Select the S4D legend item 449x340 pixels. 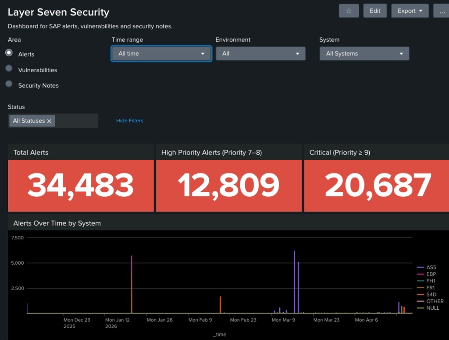tap(431, 294)
